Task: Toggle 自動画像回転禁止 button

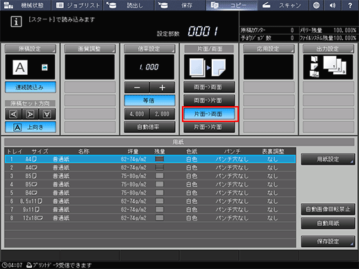Action: [328, 209]
